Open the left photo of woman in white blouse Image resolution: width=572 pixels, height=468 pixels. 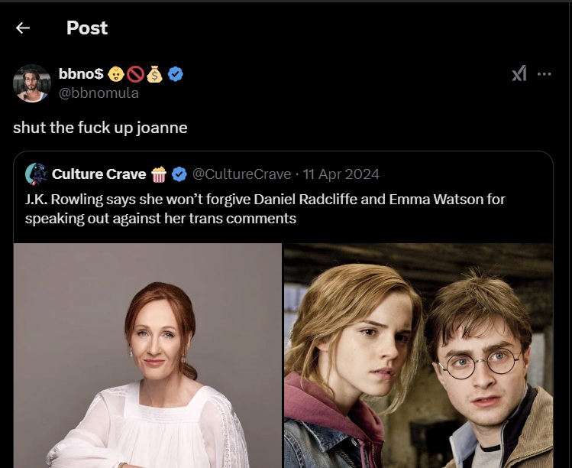click(147, 356)
